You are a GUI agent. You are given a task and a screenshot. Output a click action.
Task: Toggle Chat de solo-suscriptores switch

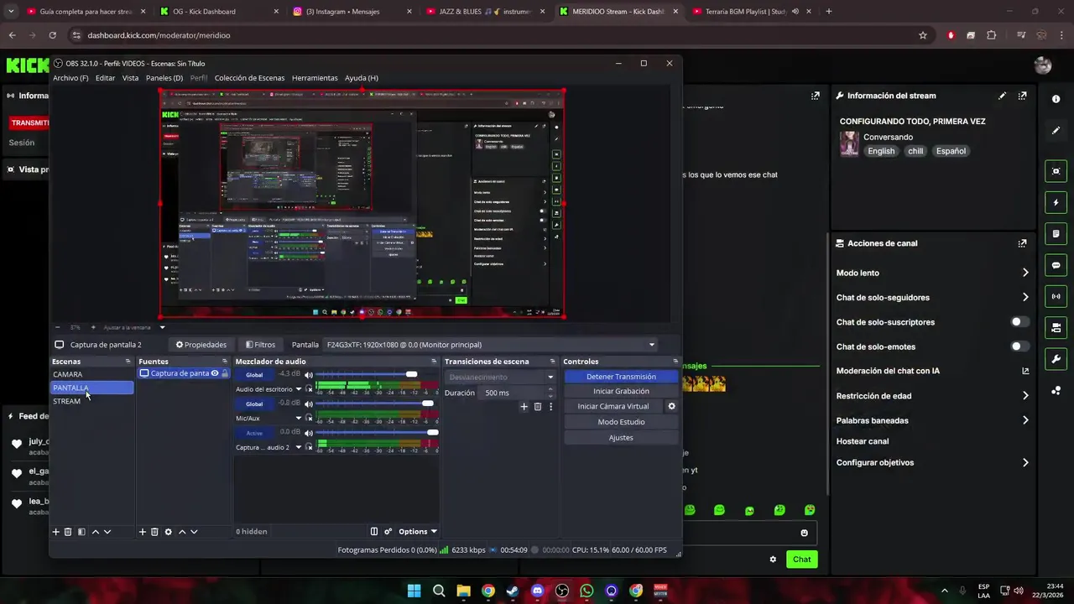[1019, 322]
